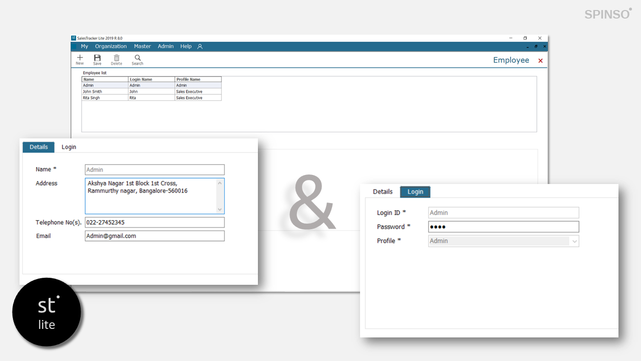Open the Admin menu

coord(166,47)
